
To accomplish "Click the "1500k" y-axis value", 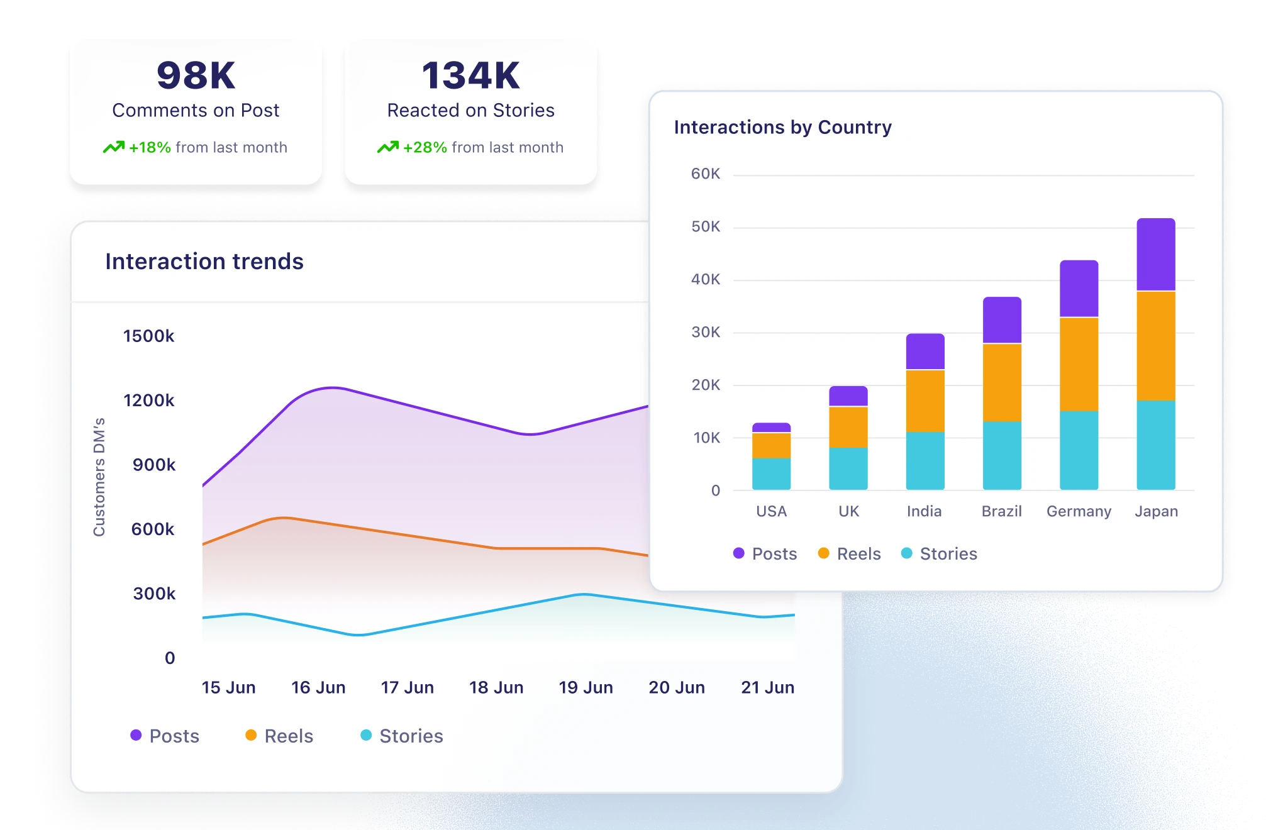I will tap(149, 336).
